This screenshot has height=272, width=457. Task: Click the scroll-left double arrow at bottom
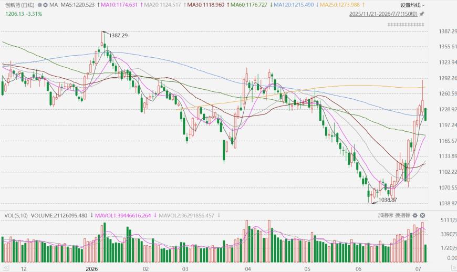click(x=5, y=268)
